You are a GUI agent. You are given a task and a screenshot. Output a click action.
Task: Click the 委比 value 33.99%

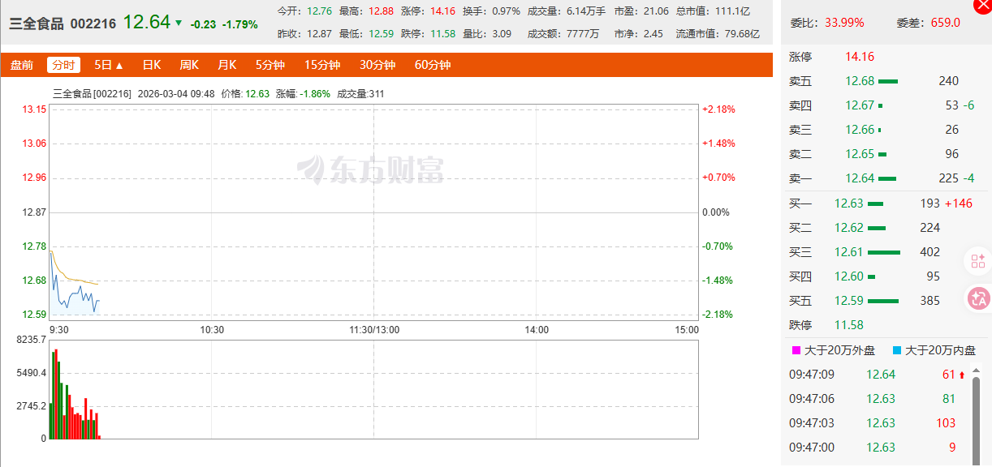click(x=844, y=22)
